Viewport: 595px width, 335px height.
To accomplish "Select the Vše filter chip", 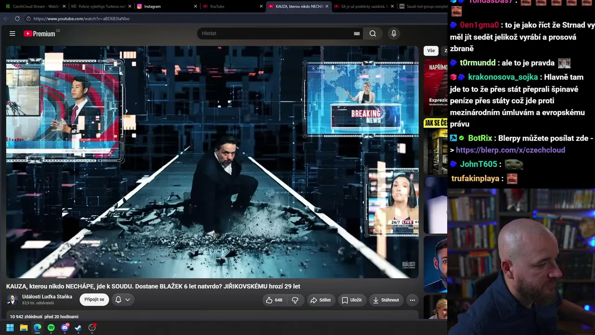I will point(431,51).
